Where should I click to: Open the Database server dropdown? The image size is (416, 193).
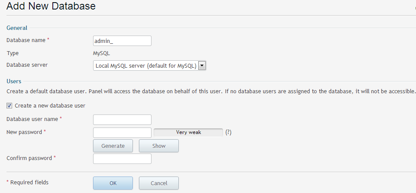point(150,65)
